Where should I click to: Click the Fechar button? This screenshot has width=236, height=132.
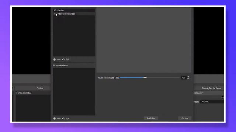point(185,118)
